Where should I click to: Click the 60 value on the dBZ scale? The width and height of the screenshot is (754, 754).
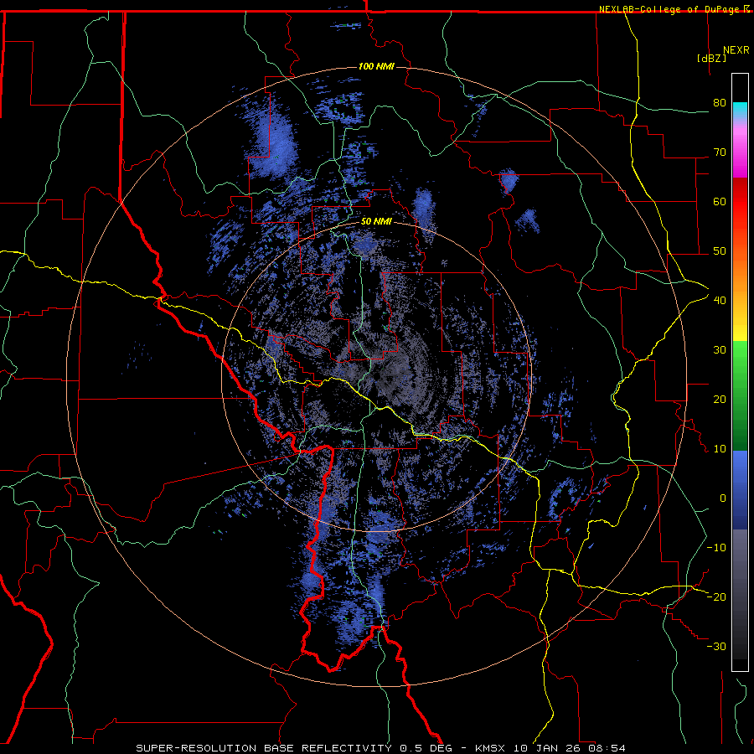coord(720,201)
